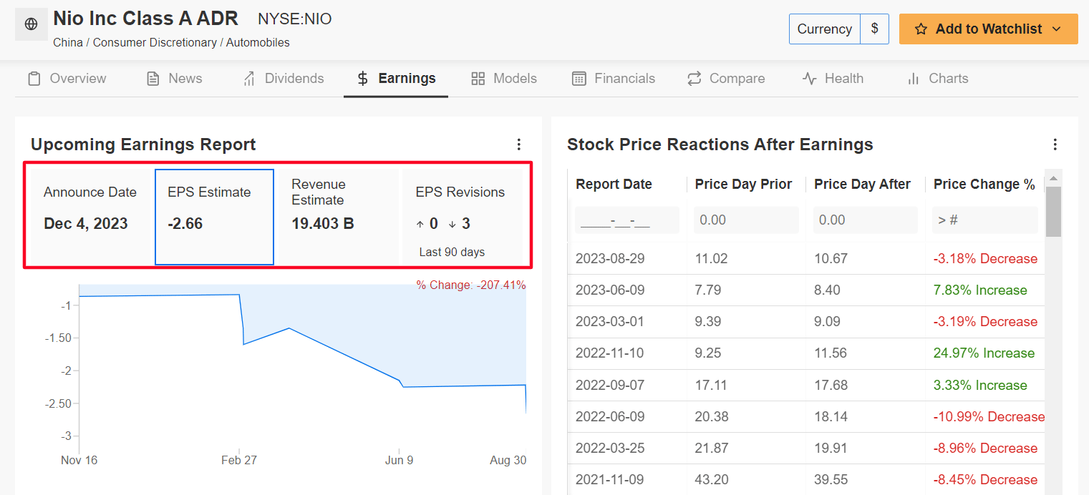Click the scrollbar up arrow in table
This screenshot has height=495, width=1089.
point(1053,178)
